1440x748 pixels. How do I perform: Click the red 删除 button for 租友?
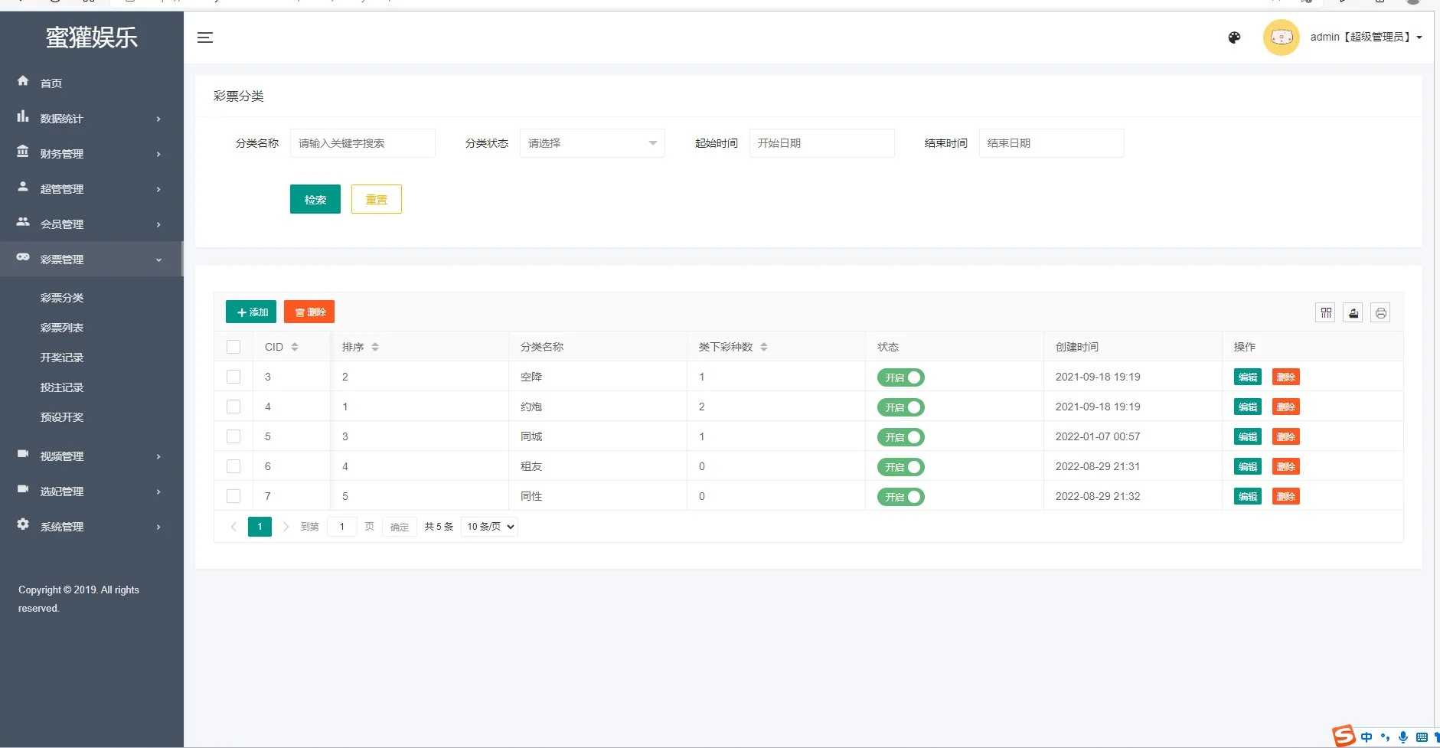coord(1285,466)
